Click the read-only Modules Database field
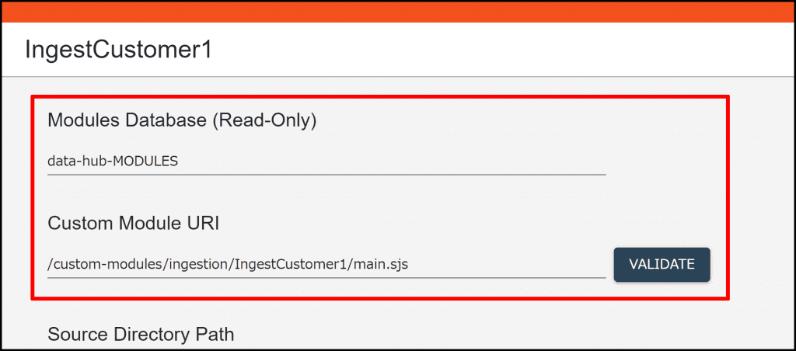The width and height of the screenshot is (796, 351). point(326,162)
